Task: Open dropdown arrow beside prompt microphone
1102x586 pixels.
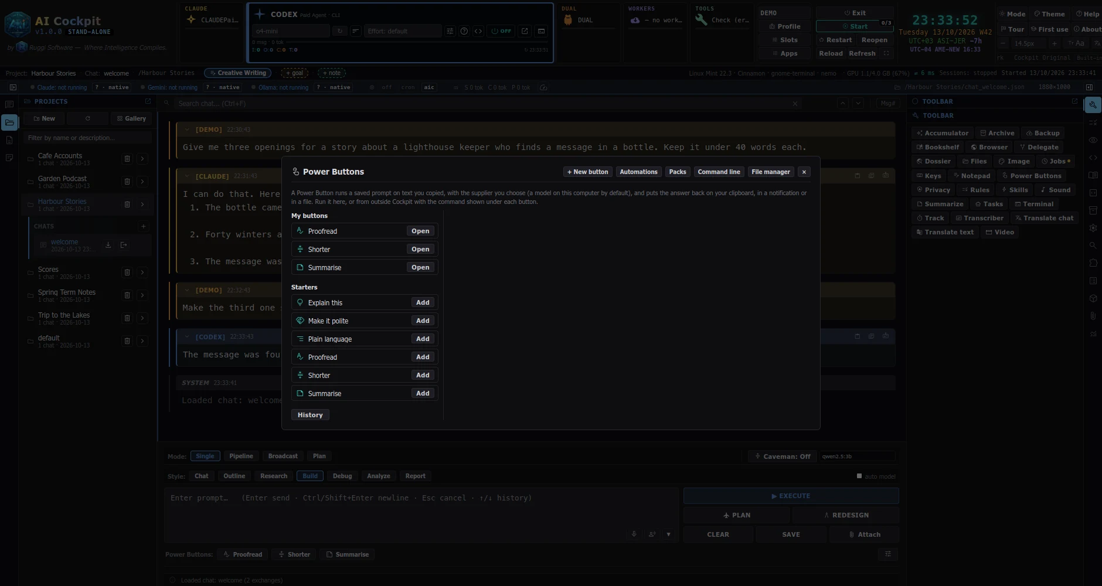Action: pyautogui.click(x=668, y=534)
